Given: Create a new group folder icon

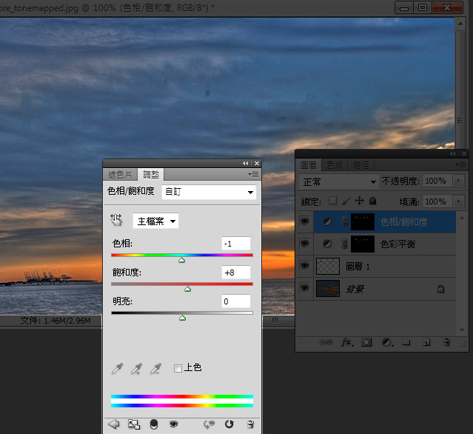Looking at the screenshot, I should pos(406,342).
